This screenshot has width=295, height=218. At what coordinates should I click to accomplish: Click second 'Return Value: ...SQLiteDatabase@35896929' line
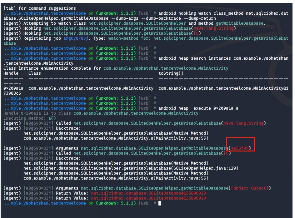(105, 198)
